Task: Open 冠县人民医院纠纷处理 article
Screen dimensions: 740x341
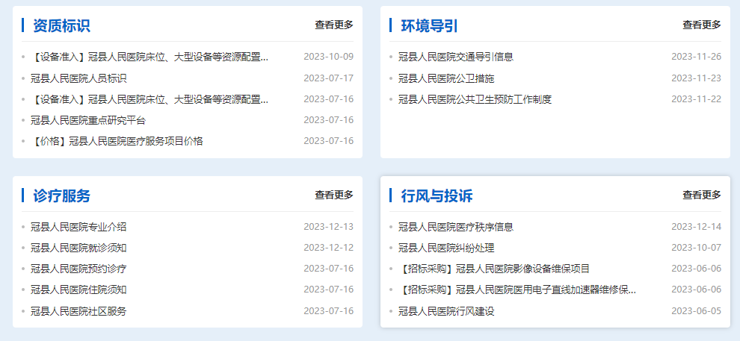Action: coord(446,248)
